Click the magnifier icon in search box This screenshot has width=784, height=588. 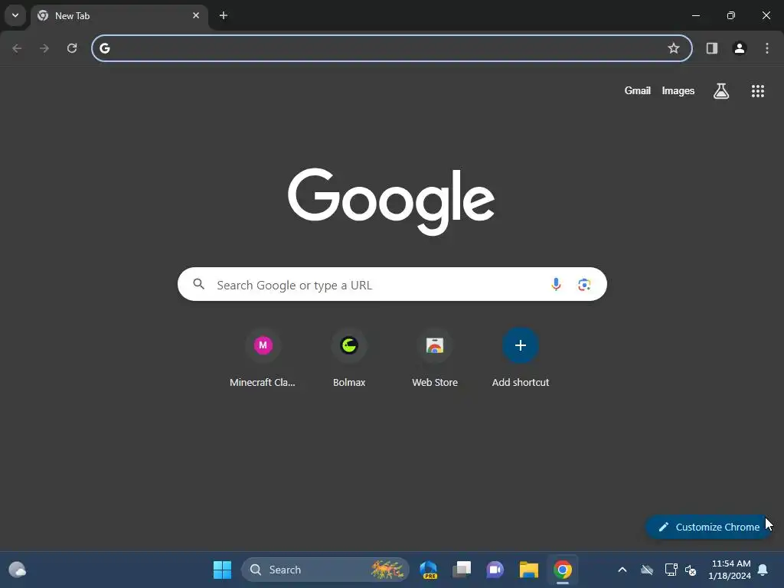pyautogui.click(x=199, y=284)
